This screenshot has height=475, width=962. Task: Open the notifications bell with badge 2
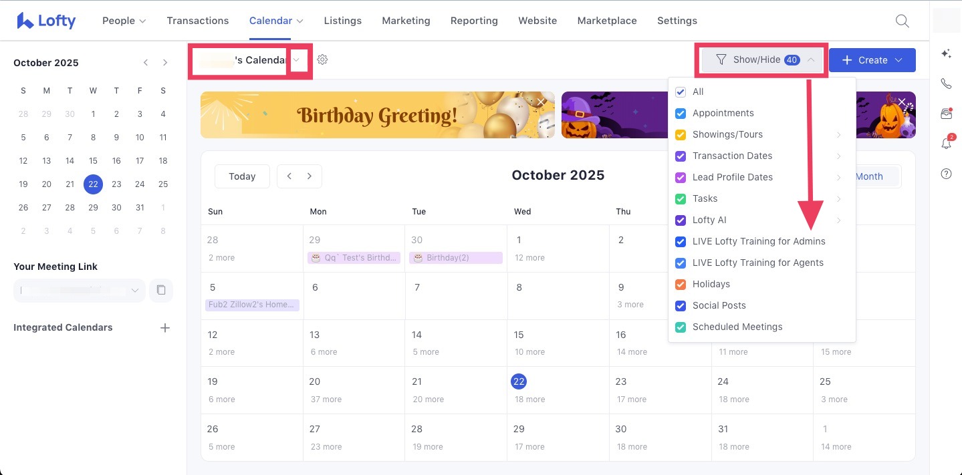point(946,144)
